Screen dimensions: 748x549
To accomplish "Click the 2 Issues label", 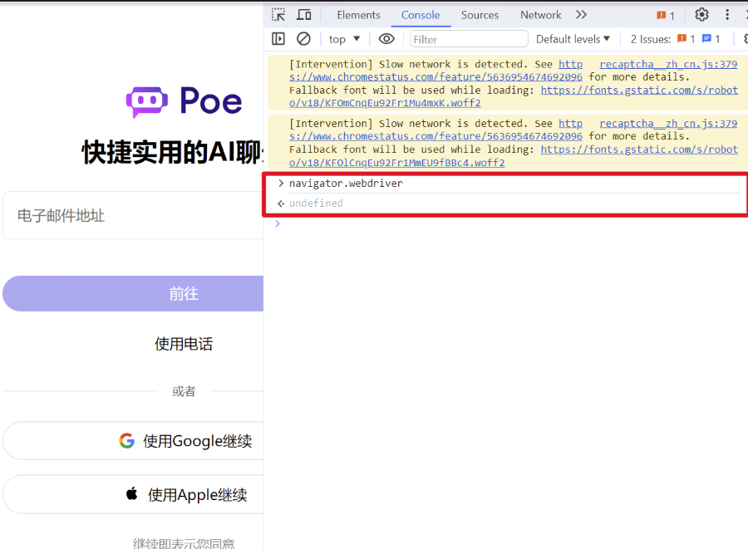I will pos(650,39).
